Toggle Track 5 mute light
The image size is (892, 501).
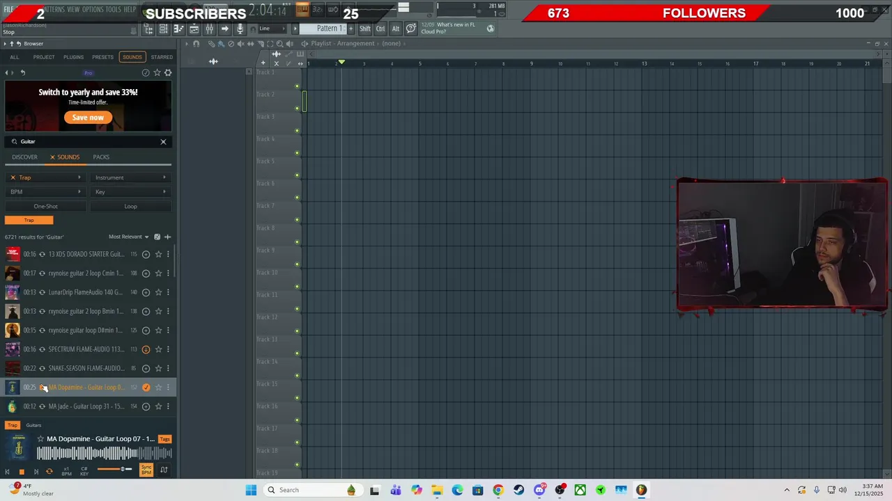[297, 175]
